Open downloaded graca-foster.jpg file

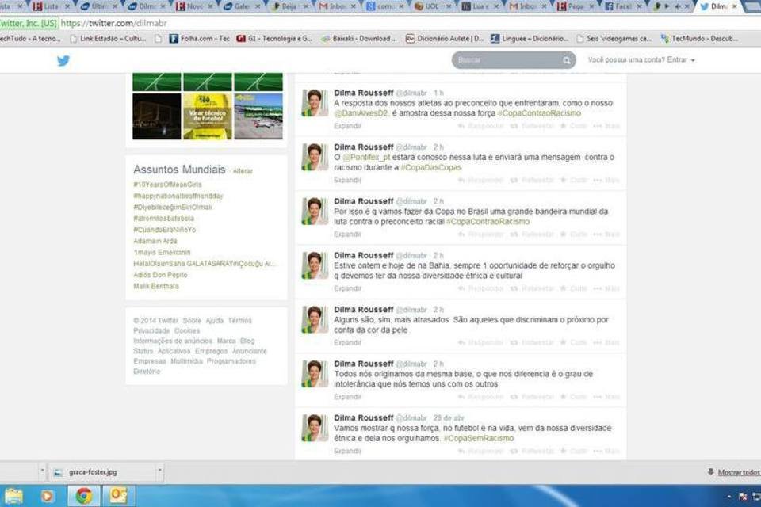(x=93, y=472)
